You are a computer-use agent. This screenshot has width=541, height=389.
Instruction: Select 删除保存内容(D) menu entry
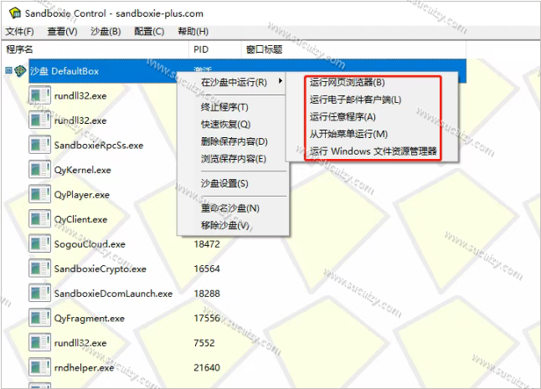(x=234, y=141)
